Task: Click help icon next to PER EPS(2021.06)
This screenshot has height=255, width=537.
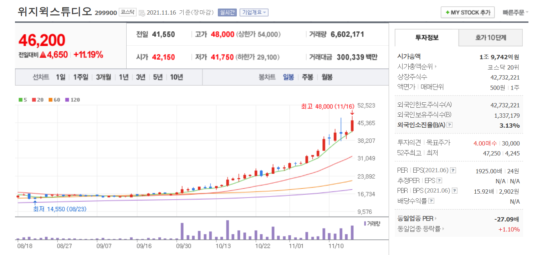Action: tap(453, 170)
